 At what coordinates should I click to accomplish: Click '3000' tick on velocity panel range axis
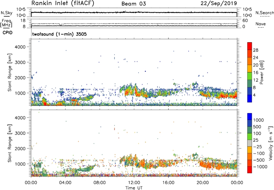20,133
